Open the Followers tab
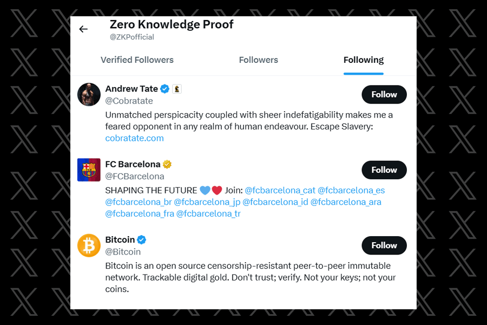 click(x=259, y=60)
